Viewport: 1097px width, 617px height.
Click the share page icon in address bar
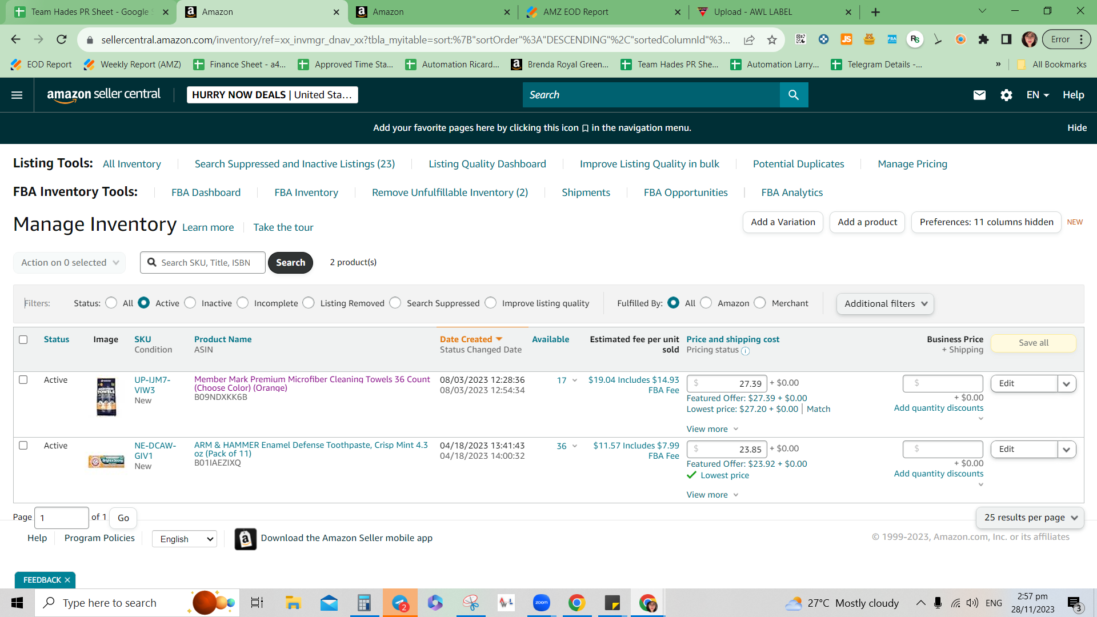pos(749,39)
